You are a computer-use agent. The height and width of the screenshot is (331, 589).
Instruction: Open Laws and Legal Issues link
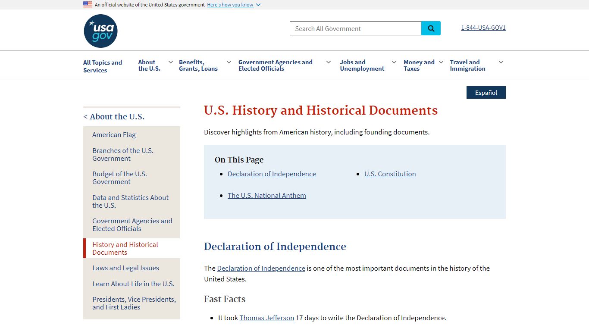tap(125, 268)
